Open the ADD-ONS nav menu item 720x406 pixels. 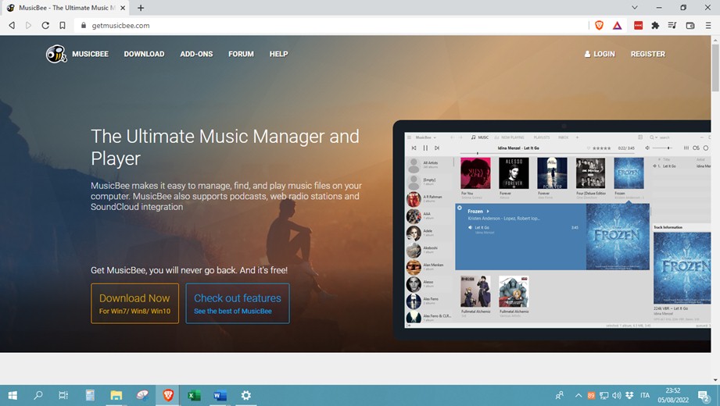coord(196,54)
